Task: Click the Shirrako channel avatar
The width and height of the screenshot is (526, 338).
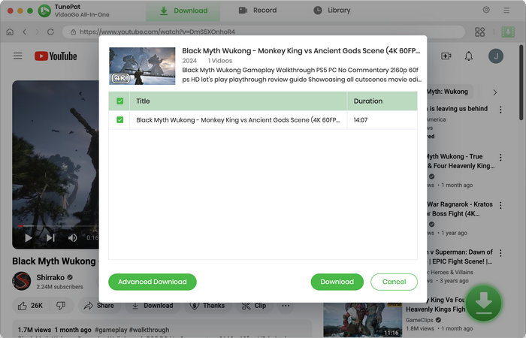Action: pos(22,281)
